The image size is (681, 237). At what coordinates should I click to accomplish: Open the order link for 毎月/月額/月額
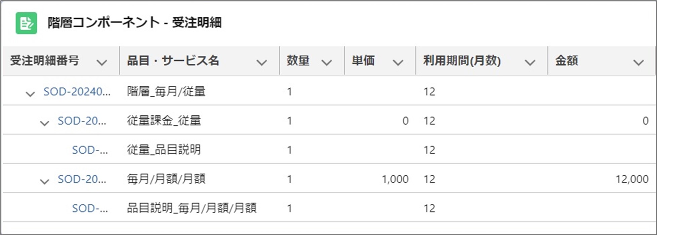pos(82,179)
